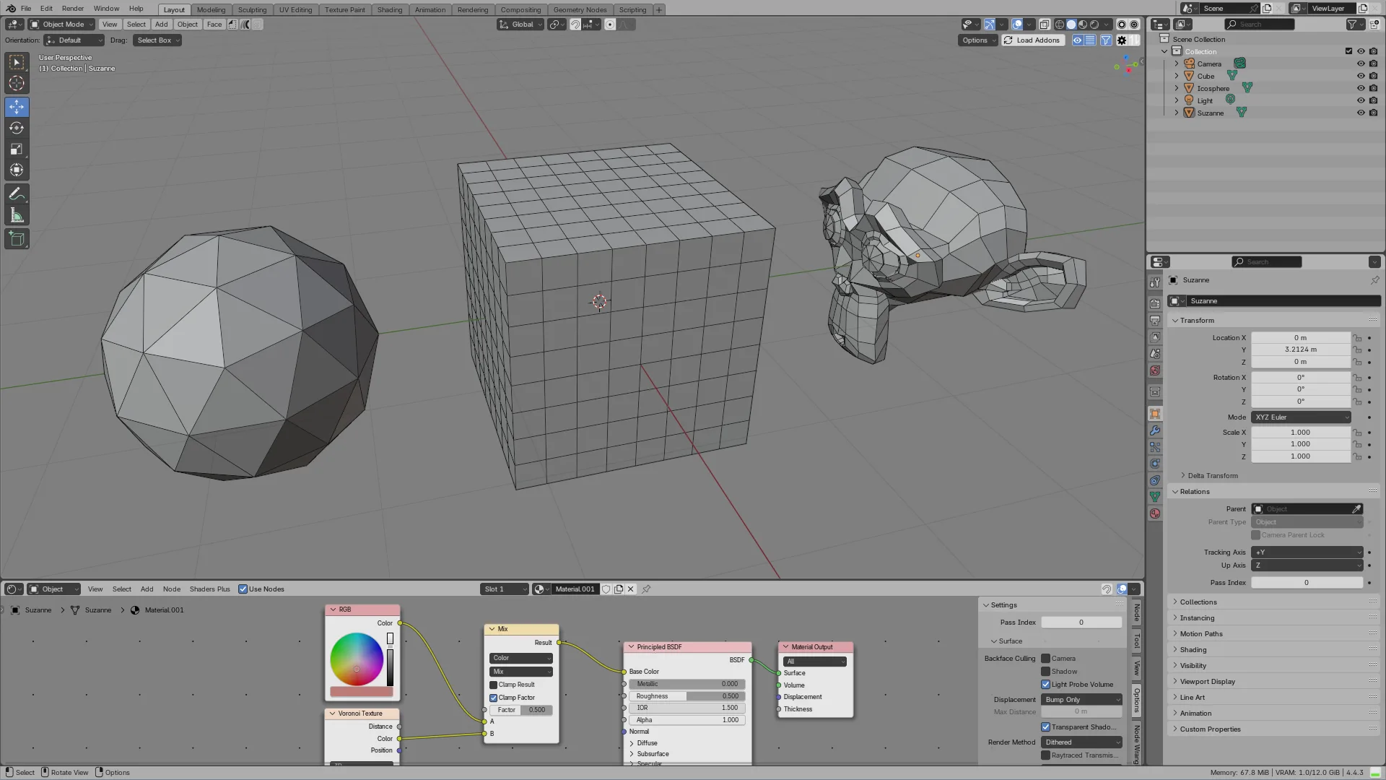Click the Blender logo menu

tap(11, 9)
